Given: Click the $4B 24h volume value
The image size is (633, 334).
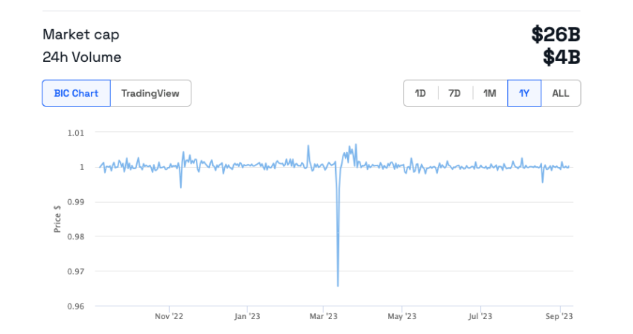Looking at the screenshot, I should [562, 57].
